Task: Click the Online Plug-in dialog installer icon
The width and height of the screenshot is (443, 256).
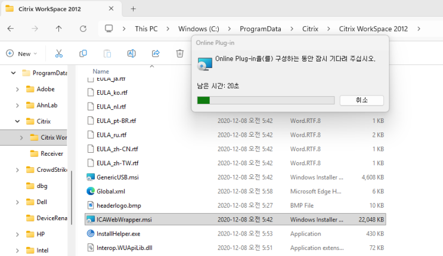Action: (205, 64)
